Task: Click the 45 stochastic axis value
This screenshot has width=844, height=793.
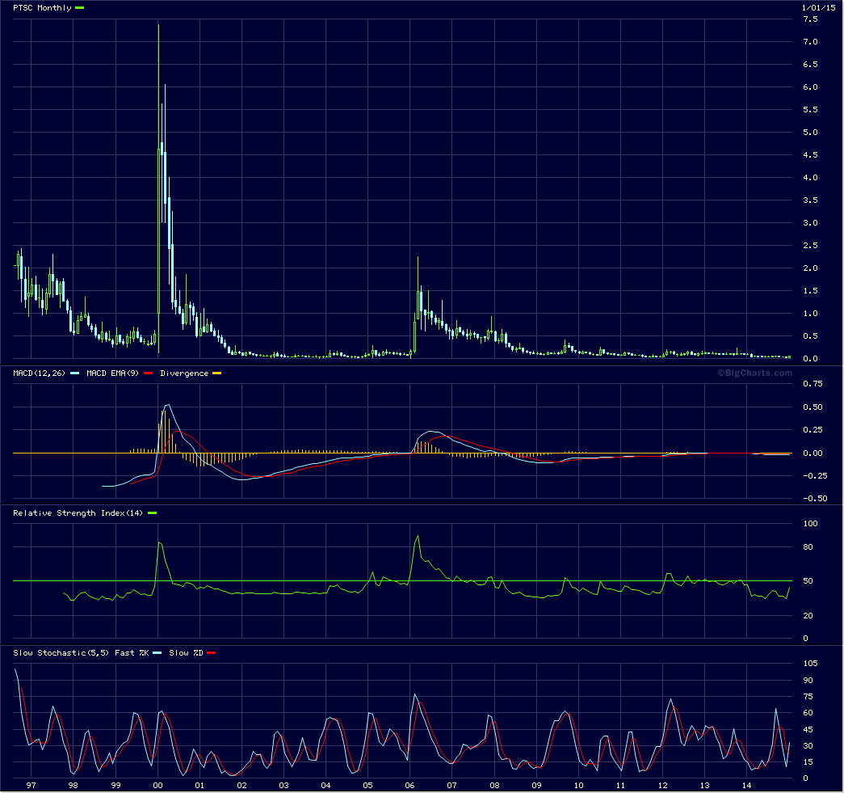Action: tap(808, 729)
